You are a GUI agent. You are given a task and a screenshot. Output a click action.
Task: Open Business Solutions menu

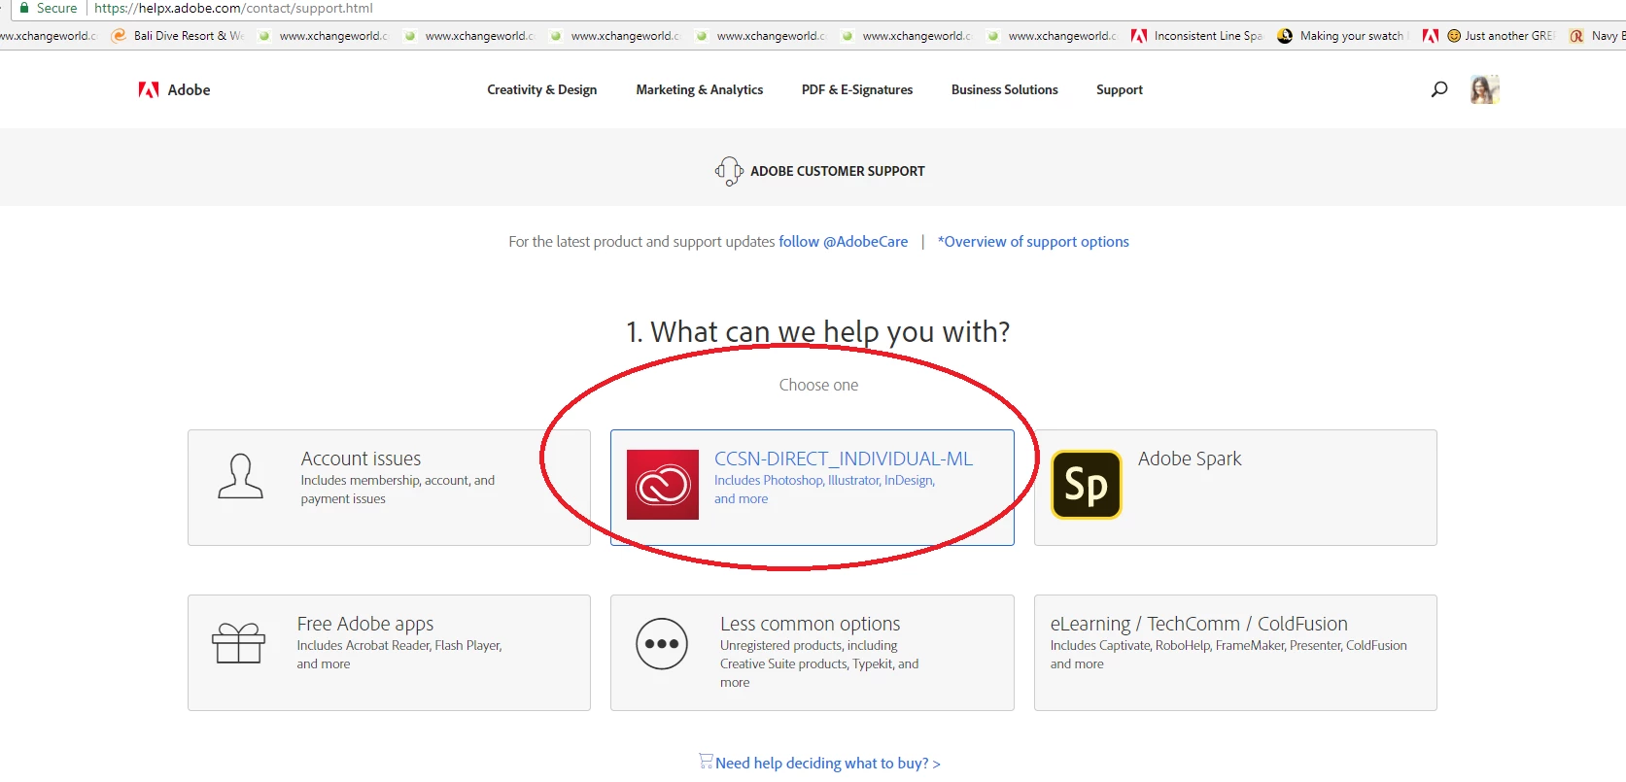(x=1005, y=89)
